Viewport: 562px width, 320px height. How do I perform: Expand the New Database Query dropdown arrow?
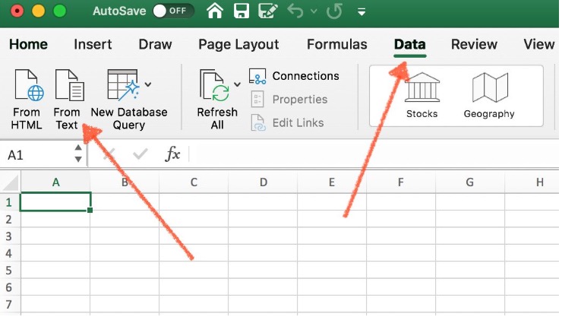pyautogui.click(x=148, y=84)
